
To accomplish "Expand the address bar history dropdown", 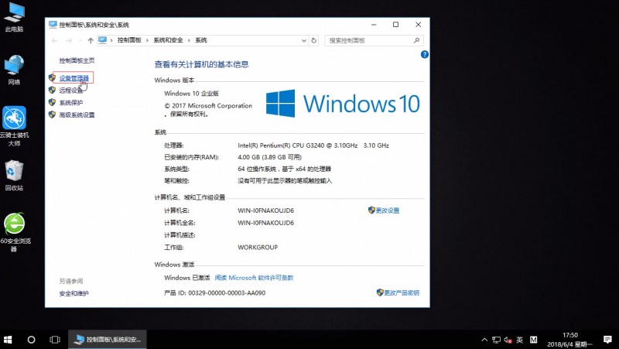I will coord(303,40).
